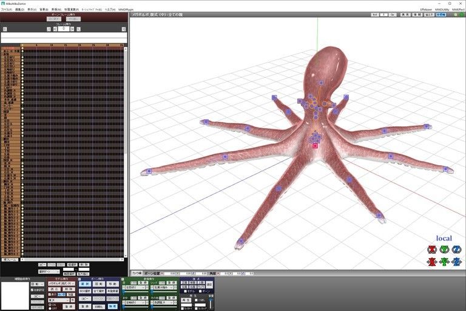Open the File menu

pos(7,10)
